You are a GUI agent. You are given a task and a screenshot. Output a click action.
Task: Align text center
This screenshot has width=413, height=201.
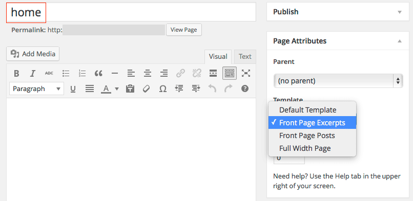[148, 73]
